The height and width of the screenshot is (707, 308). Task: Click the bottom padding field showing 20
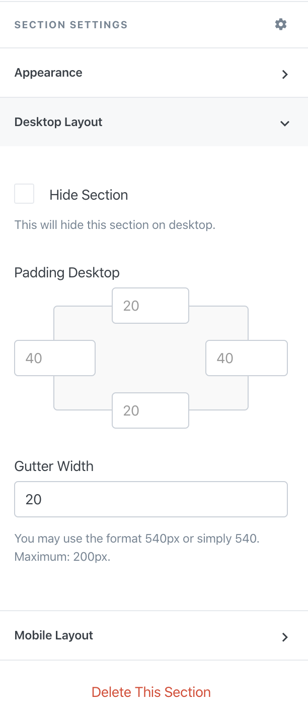150,410
